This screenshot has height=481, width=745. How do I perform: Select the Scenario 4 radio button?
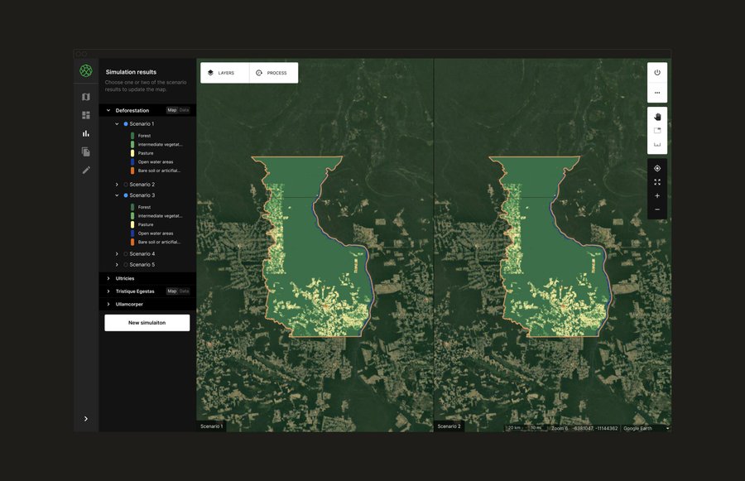coord(126,254)
